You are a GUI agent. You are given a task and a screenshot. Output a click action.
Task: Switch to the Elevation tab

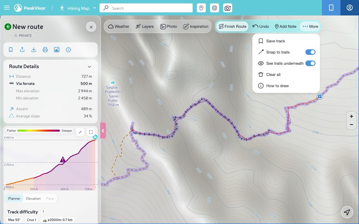tap(33, 198)
